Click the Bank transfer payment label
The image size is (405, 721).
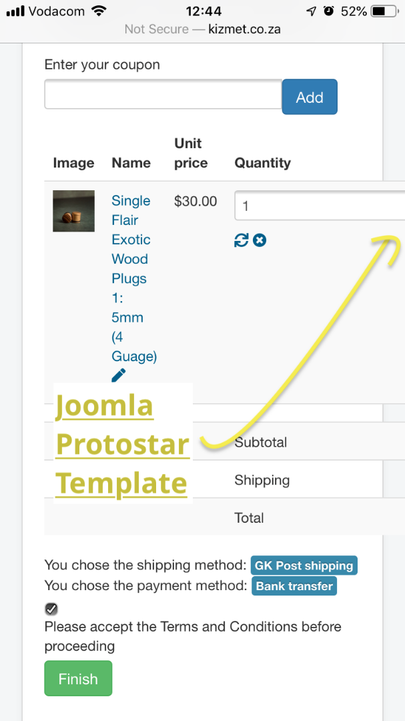294,586
